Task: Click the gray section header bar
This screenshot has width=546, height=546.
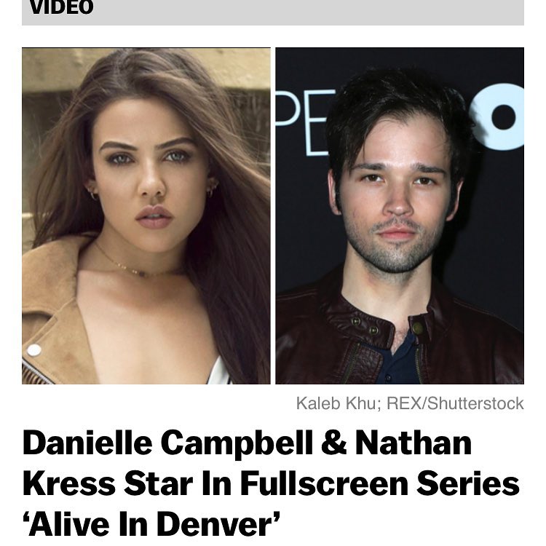Action: [273, 12]
